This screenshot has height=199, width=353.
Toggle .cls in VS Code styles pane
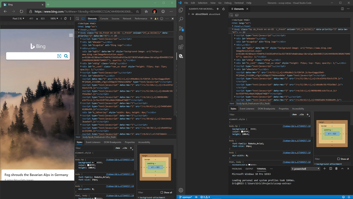pyautogui.click(x=301, y=114)
